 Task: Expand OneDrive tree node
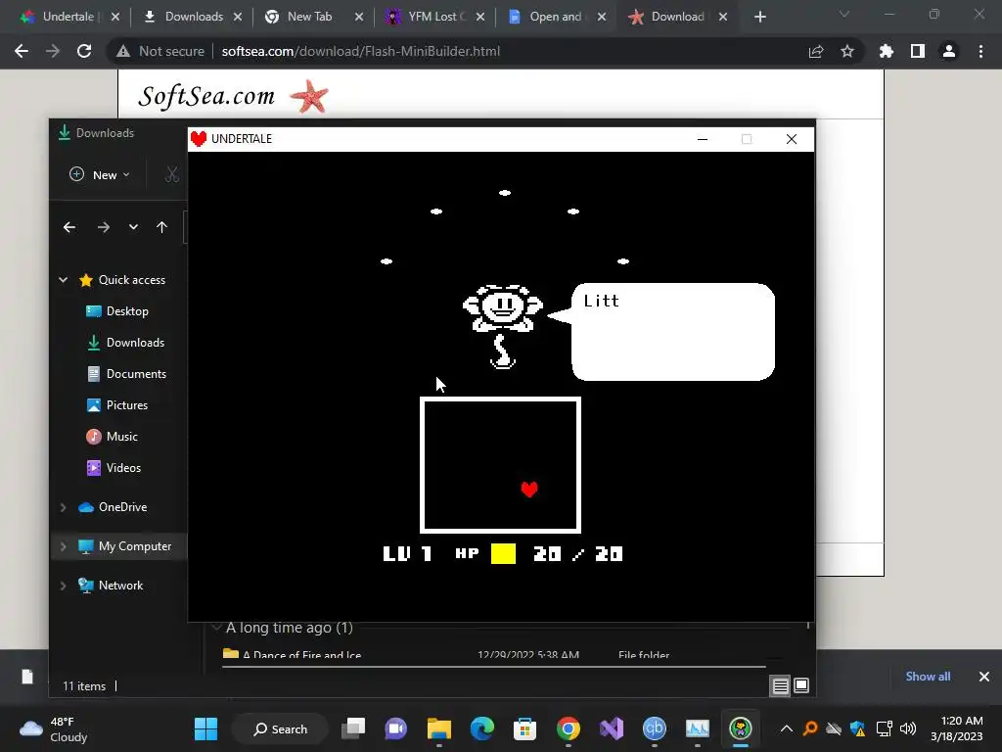point(64,507)
